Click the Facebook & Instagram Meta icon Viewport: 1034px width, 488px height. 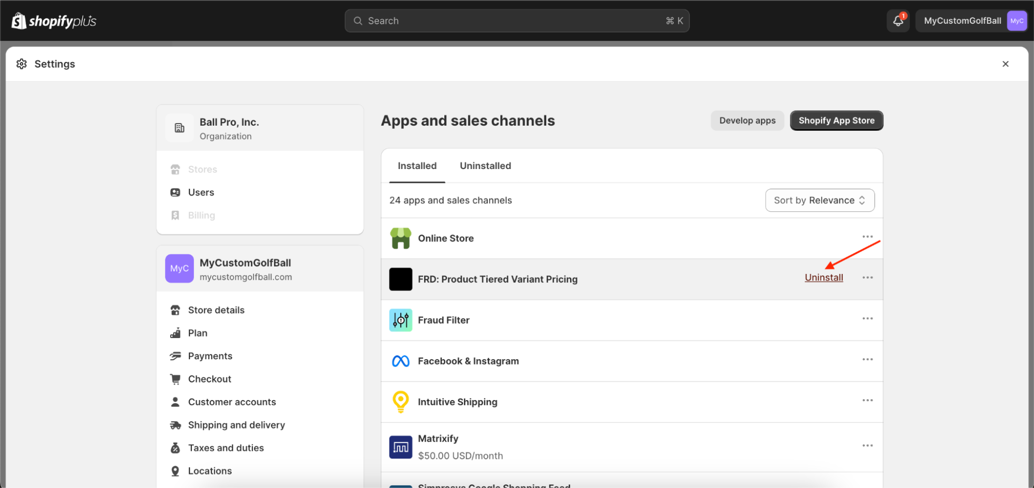click(400, 361)
